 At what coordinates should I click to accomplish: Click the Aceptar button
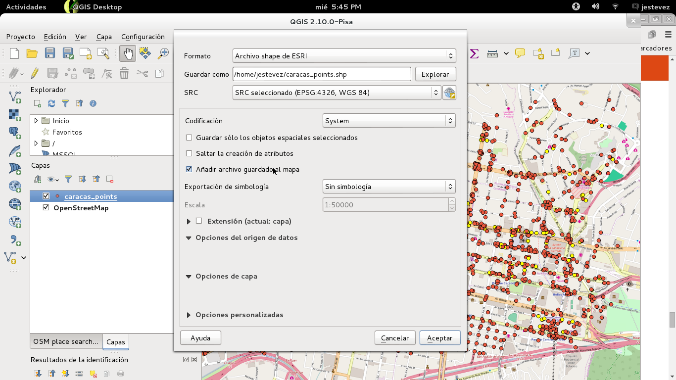coord(440,338)
